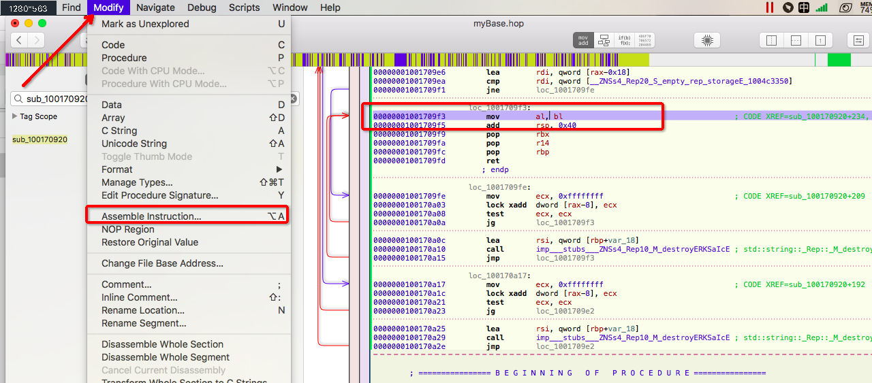This screenshot has height=383, width=872.
Task: Choose Mark as Unexplored
Action: (x=189, y=24)
